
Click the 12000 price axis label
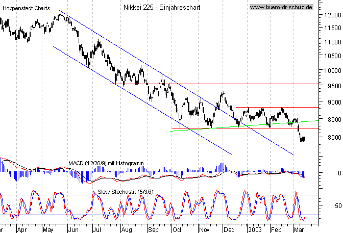333,15
